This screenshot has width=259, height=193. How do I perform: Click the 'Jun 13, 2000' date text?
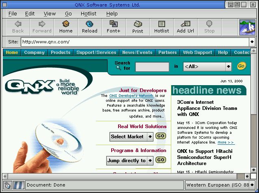231,81
